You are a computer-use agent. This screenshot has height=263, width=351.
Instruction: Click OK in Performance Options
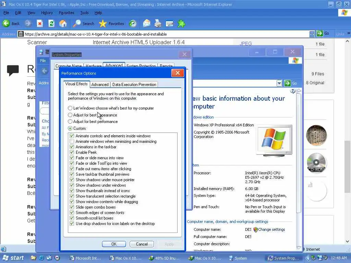[114, 244]
